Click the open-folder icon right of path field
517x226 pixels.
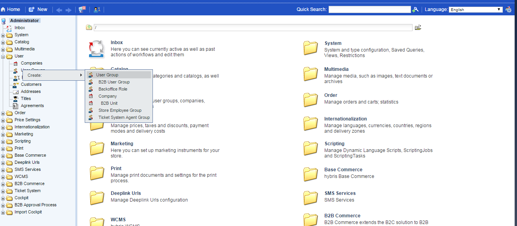point(418,27)
